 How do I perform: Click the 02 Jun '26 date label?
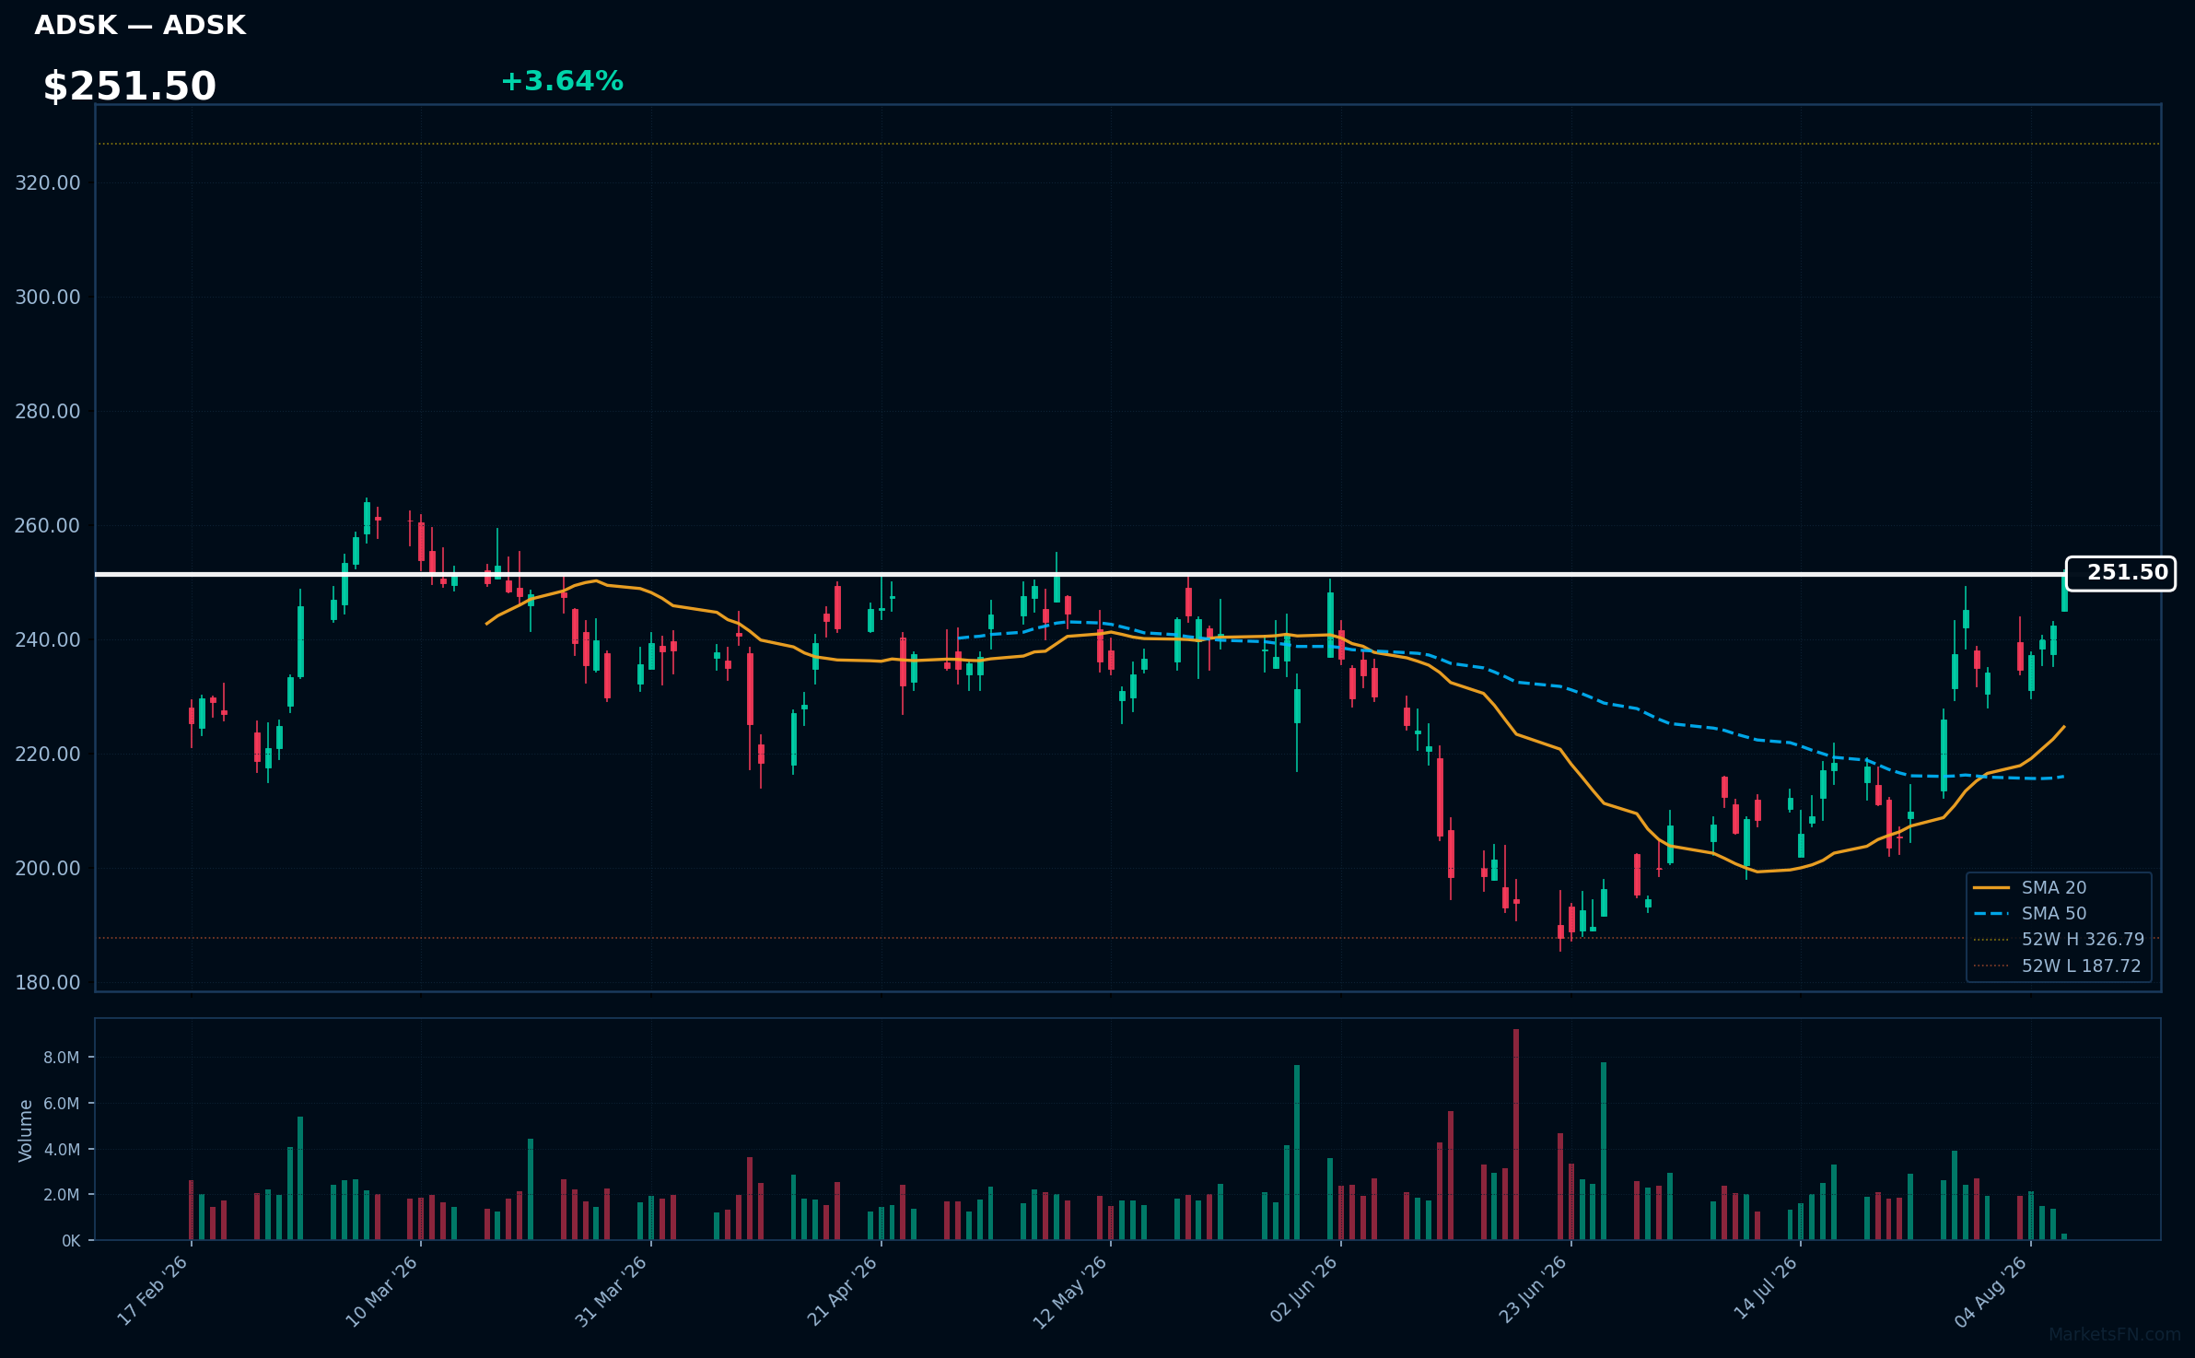tap(1302, 1290)
